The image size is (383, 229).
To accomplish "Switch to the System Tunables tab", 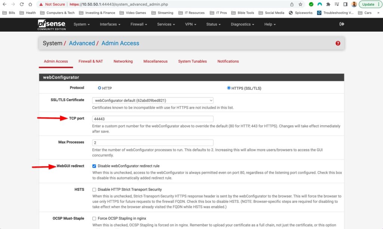I will (x=193, y=62).
